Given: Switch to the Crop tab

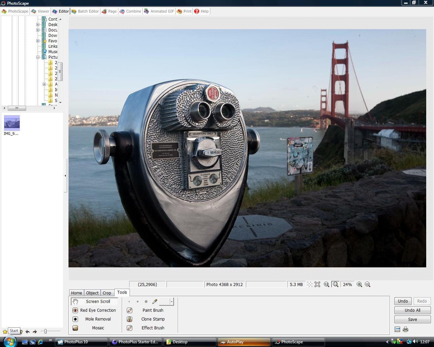Looking at the screenshot, I should (x=107, y=293).
